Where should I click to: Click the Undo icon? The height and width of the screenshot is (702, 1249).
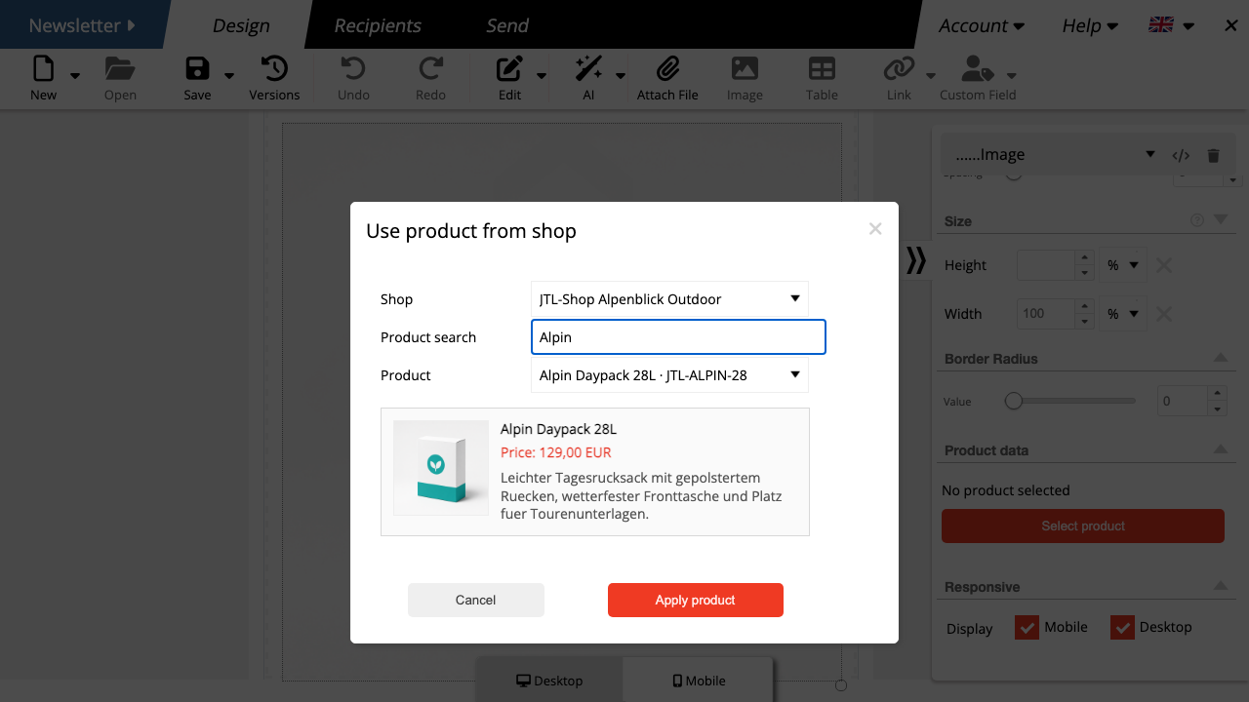(353, 68)
